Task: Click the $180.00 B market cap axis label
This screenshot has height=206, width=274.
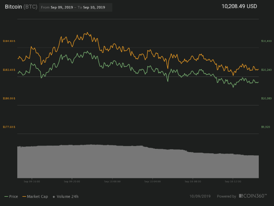Action: point(9,99)
